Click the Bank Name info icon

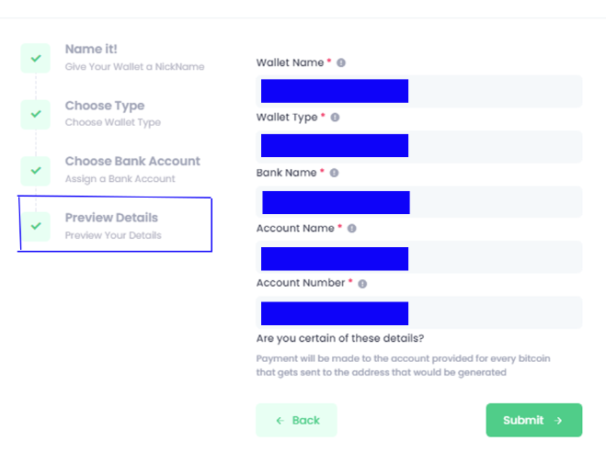click(x=334, y=173)
